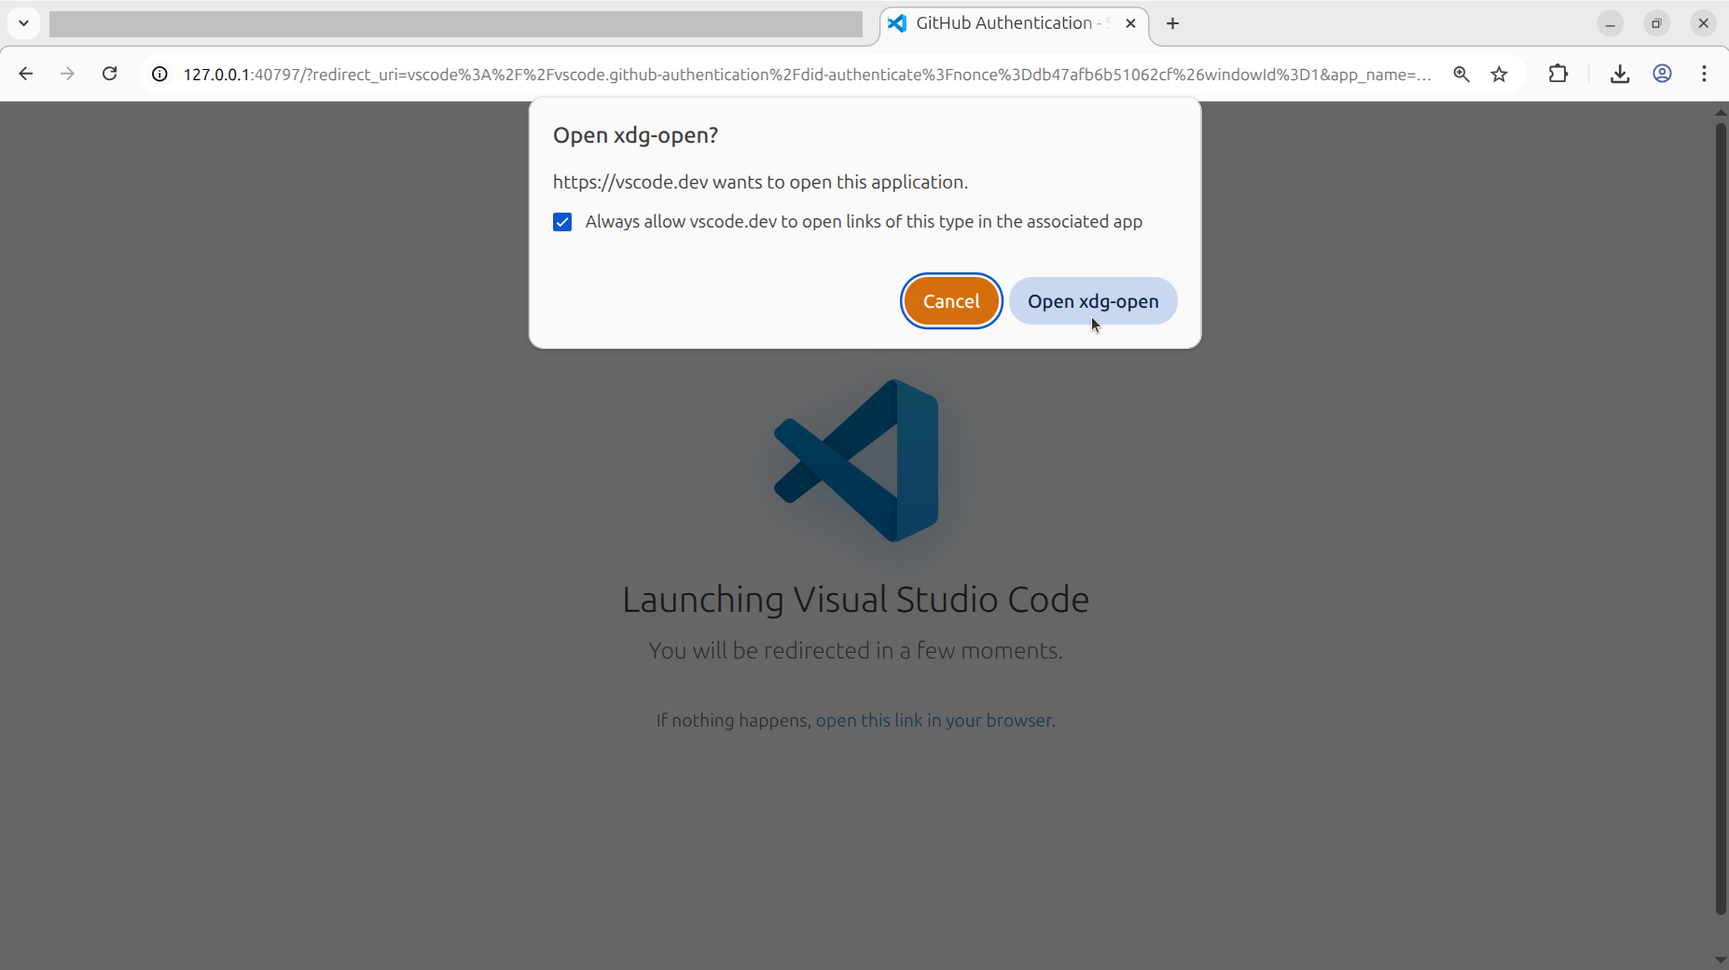Click 'Launching Visual Studio Code' heading
Screen dimensions: 1729x970
(x=855, y=600)
